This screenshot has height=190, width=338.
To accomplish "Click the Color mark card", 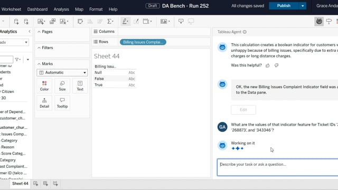I will coord(44,85).
